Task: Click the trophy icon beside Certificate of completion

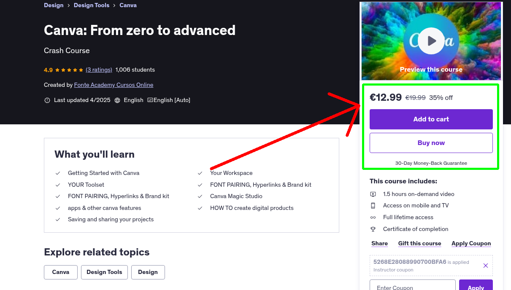Action: click(373, 229)
